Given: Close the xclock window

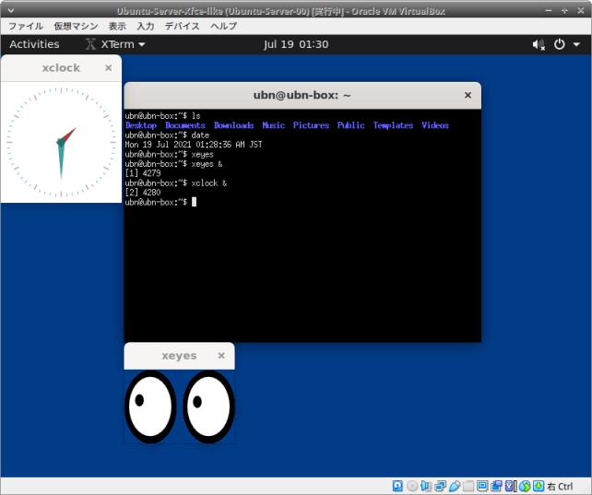Looking at the screenshot, I should point(109,68).
